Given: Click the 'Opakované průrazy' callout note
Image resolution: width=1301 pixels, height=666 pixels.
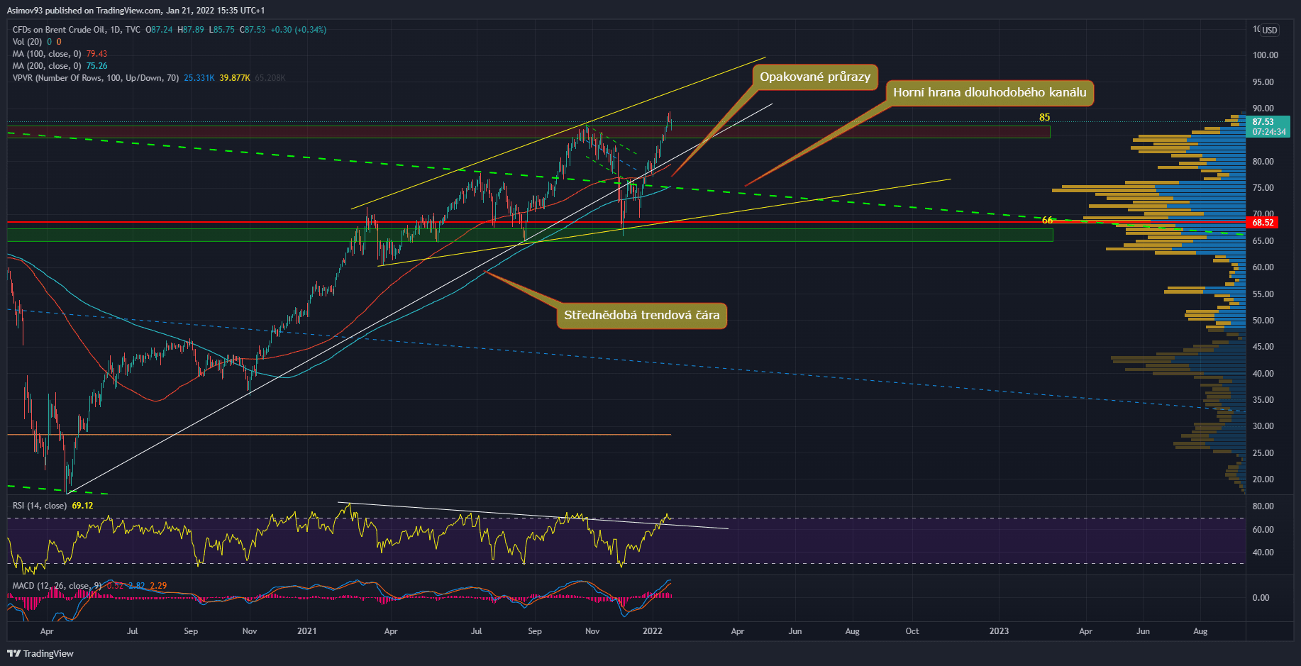Looking at the screenshot, I should (x=814, y=77).
